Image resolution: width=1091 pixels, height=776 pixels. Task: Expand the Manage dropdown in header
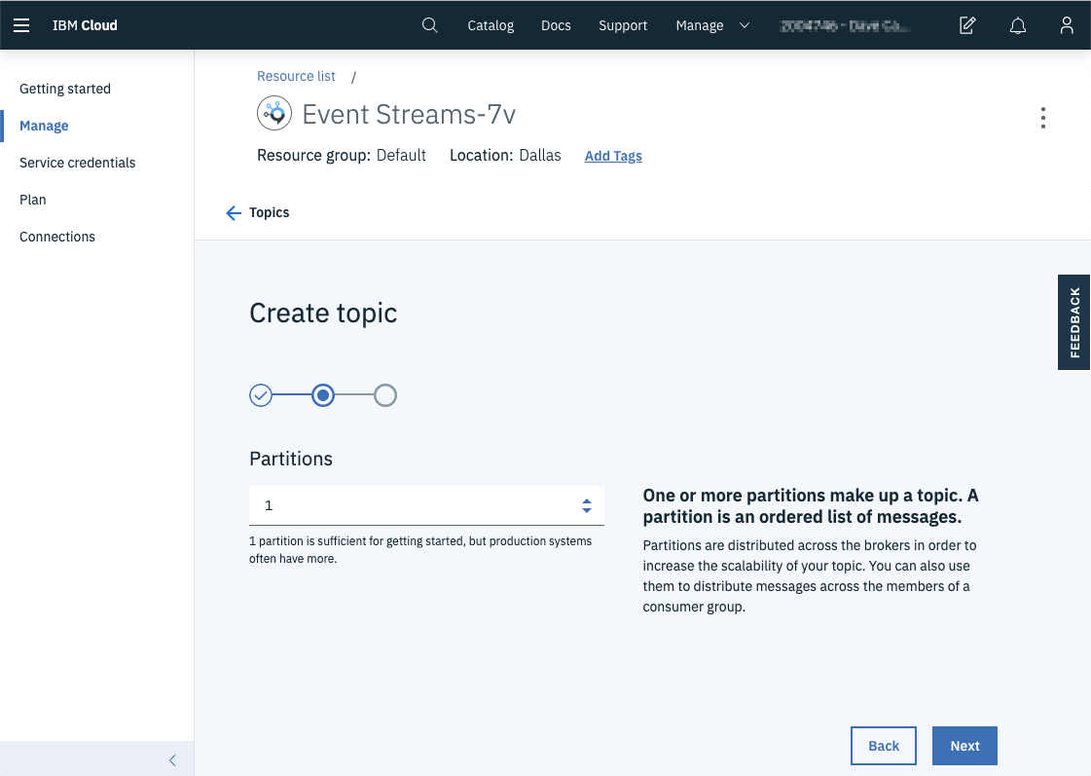[712, 25]
